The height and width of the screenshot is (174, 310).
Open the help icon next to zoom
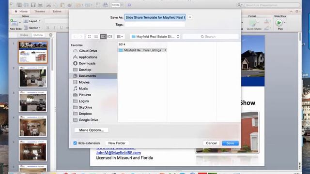[x=129, y=5]
